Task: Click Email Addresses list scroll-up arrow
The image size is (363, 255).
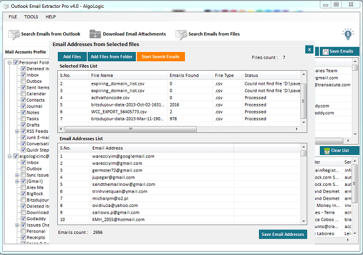Action: [x=304, y=147]
